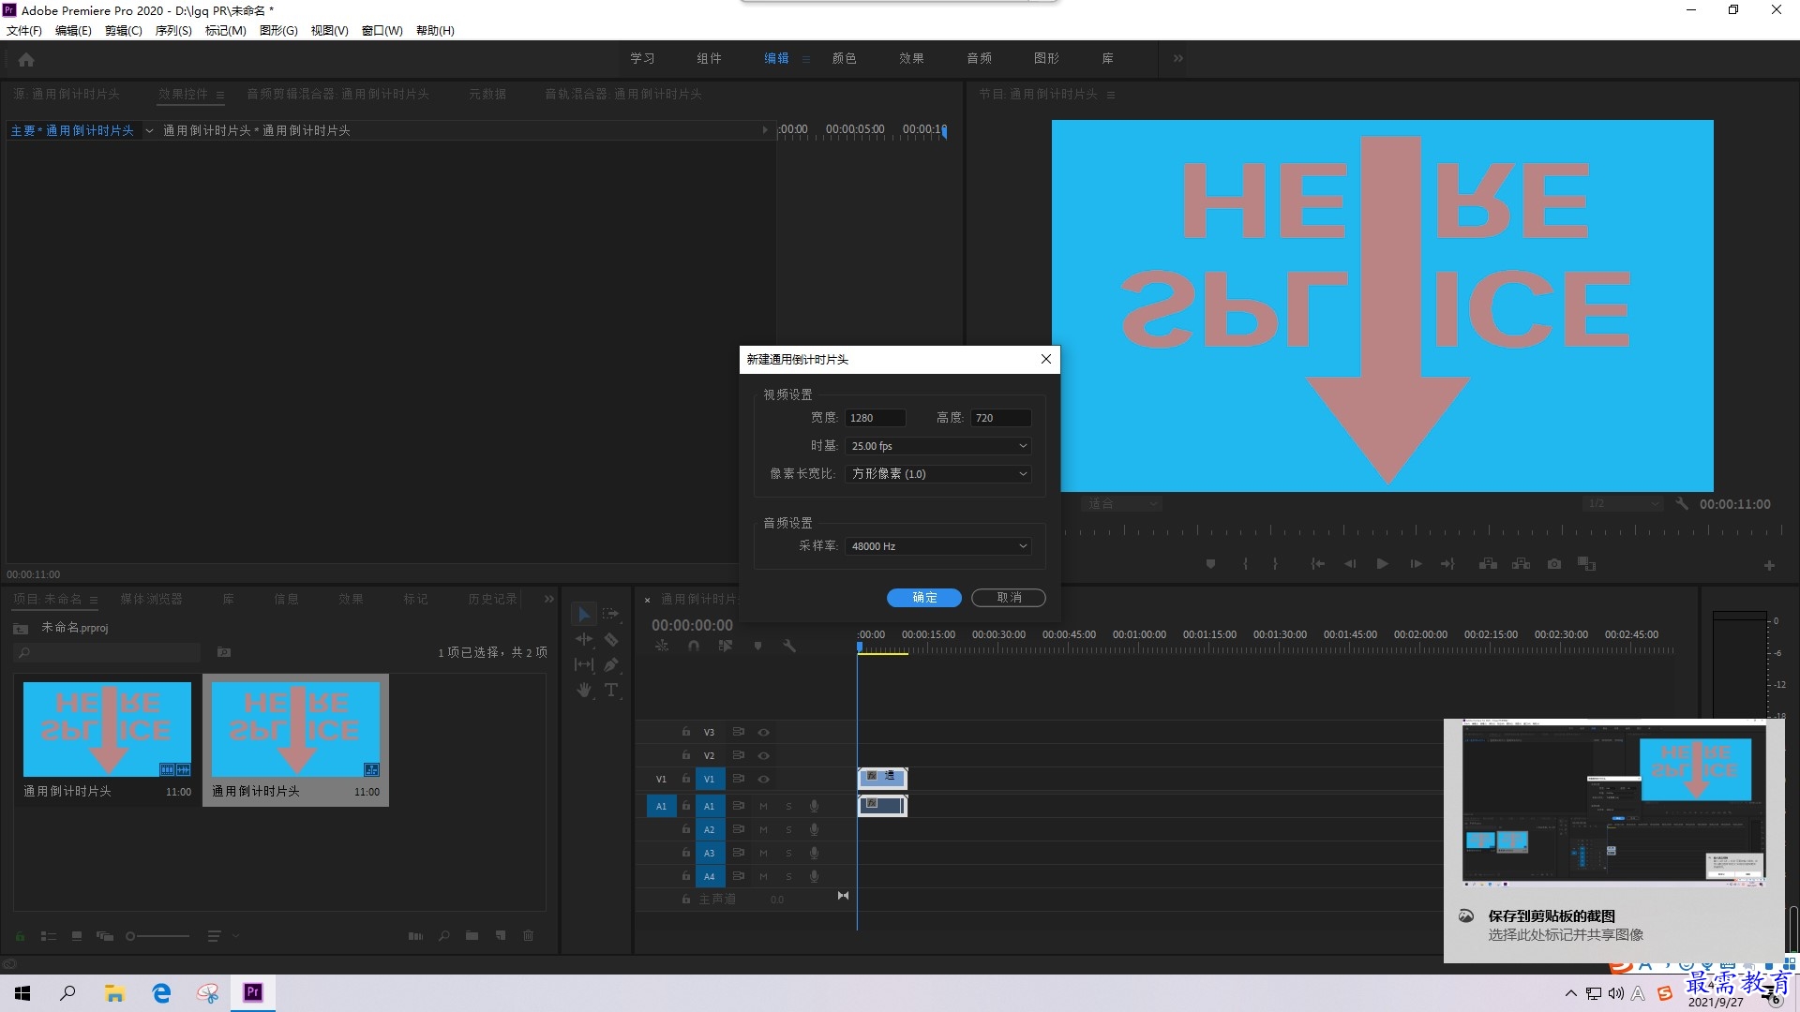Image resolution: width=1800 pixels, height=1012 pixels.
Task: Click Comparison View icon in Program monitor
Action: click(x=1586, y=564)
